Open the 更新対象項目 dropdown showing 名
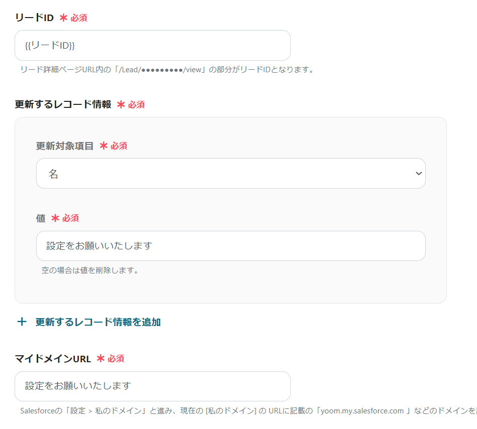 tap(230, 173)
